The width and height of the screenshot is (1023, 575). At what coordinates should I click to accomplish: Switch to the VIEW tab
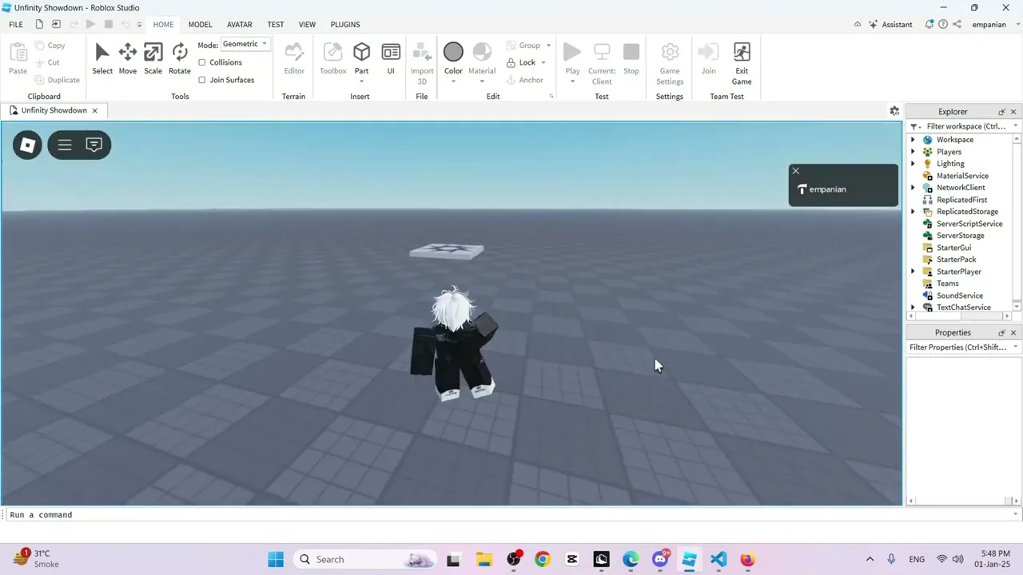click(x=307, y=24)
